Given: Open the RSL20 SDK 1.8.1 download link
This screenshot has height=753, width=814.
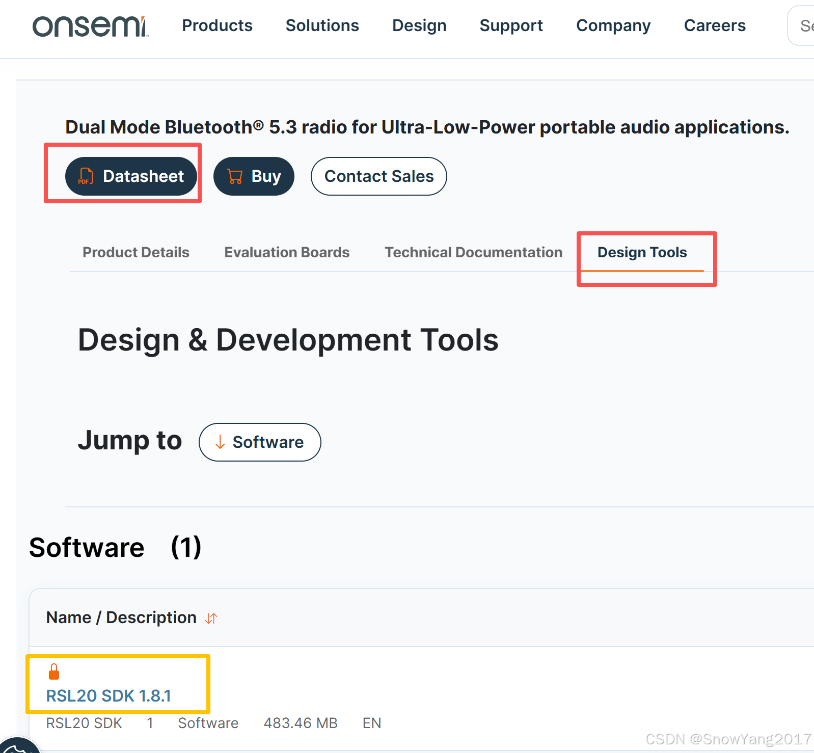Looking at the screenshot, I should point(108,696).
